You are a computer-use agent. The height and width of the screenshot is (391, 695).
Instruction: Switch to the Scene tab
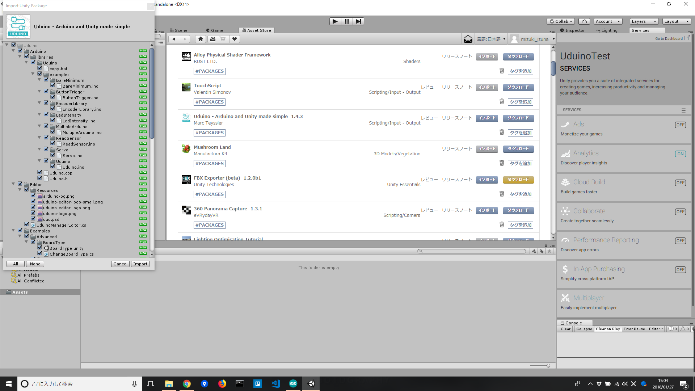point(180,30)
